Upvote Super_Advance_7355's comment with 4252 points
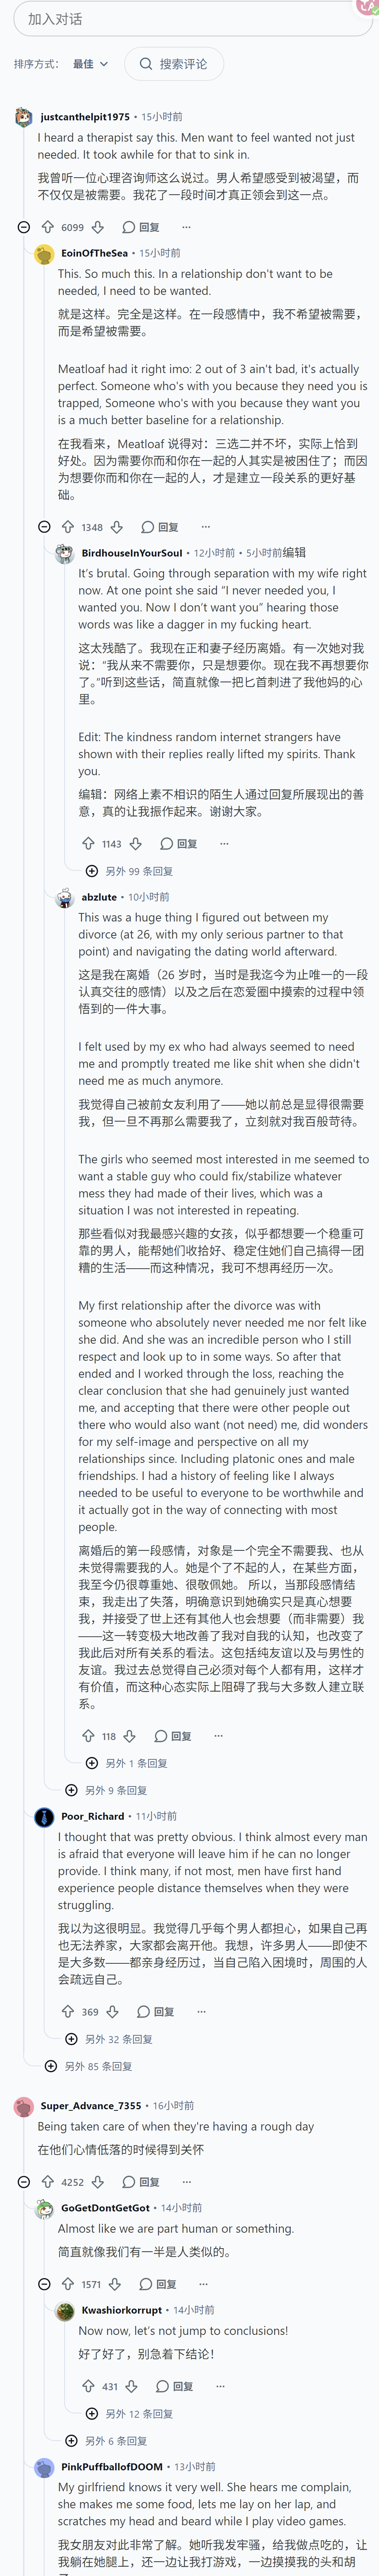The image size is (379, 2576). 47,2181
